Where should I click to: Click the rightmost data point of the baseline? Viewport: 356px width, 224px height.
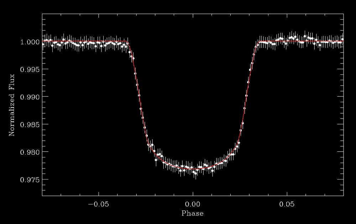pos(342,40)
